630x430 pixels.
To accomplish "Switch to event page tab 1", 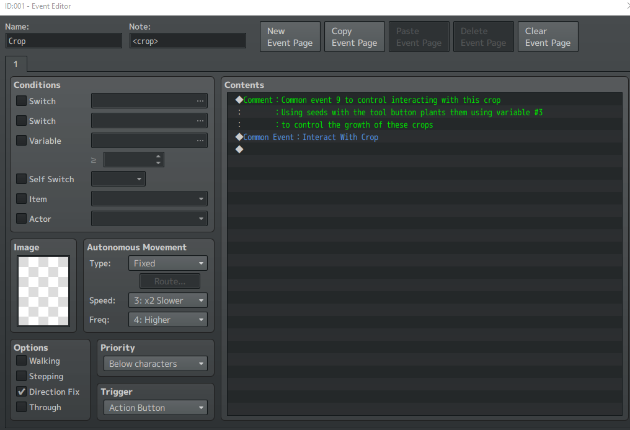I will (x=16, y=64).
